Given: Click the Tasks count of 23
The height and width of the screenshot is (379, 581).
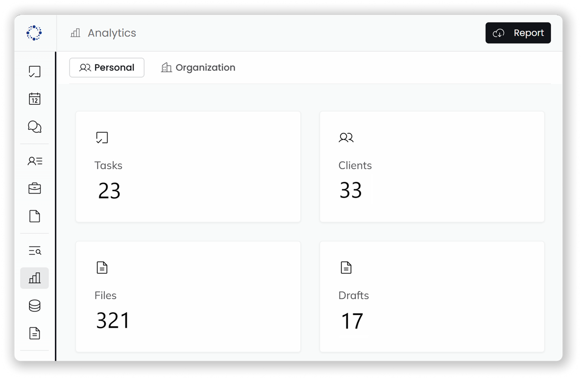Looking at the screenshot, I should [109, 191].
